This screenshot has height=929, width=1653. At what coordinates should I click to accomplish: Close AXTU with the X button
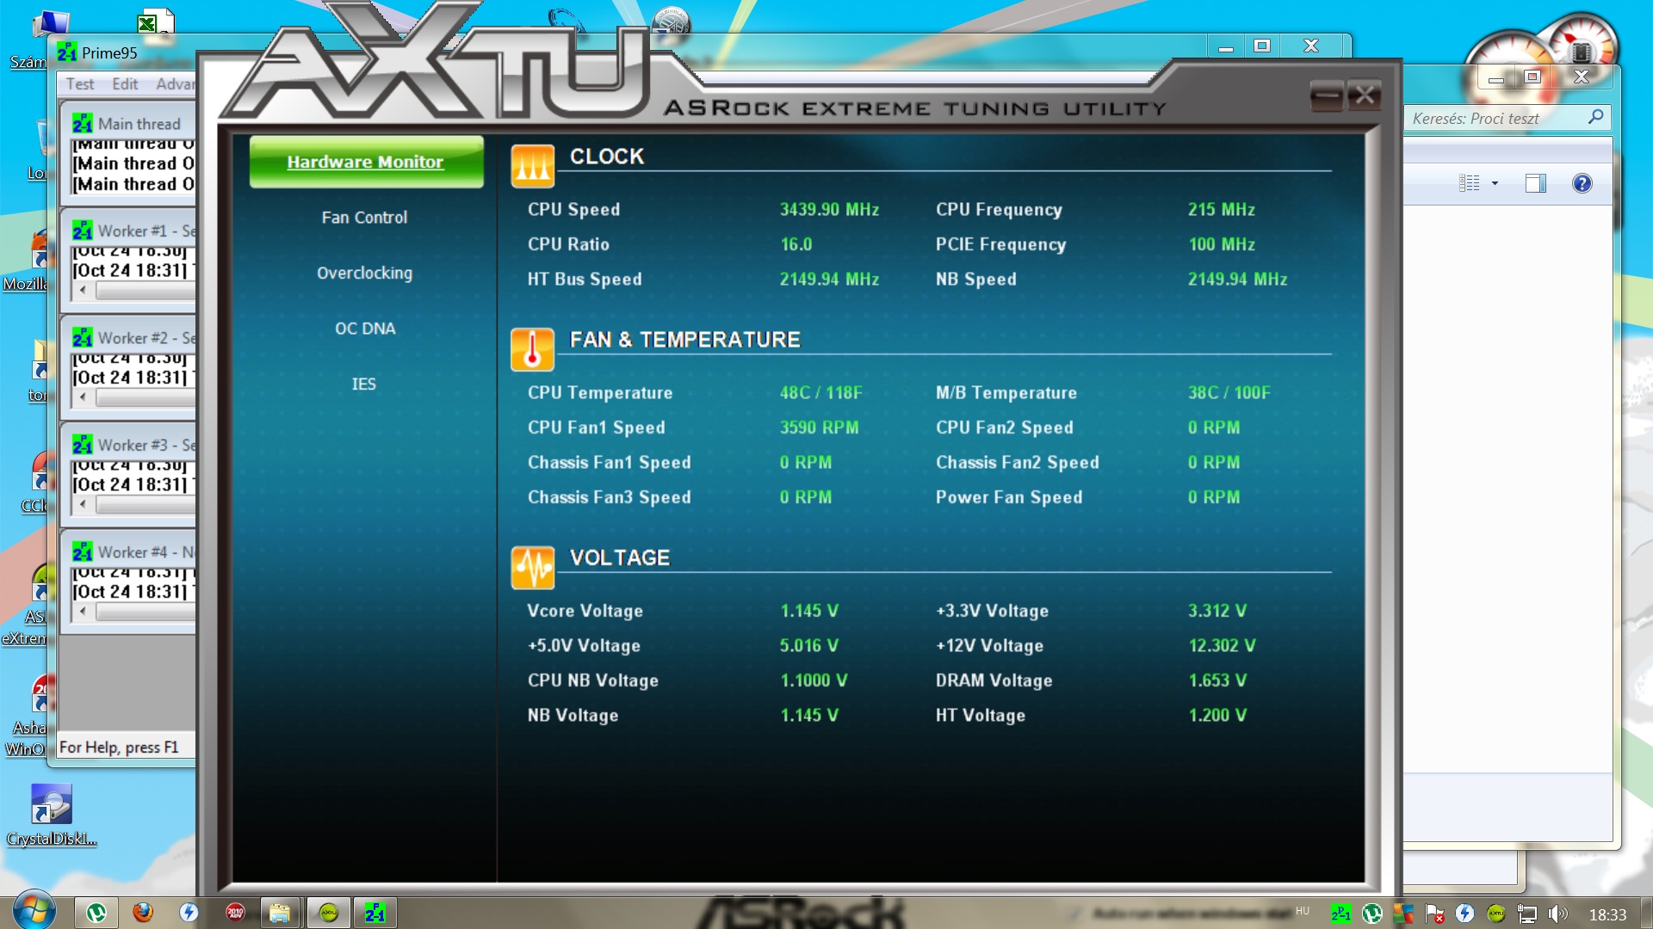pos(1365,95)
